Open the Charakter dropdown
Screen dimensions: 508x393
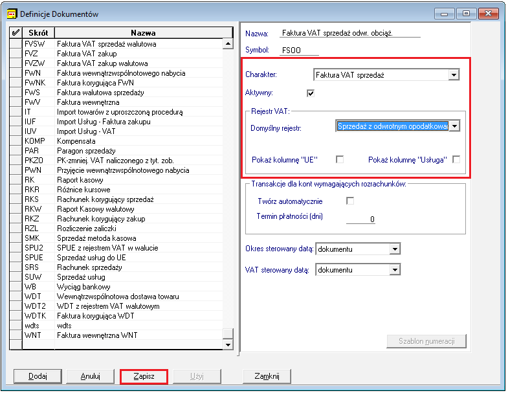(x=454, y=75)
